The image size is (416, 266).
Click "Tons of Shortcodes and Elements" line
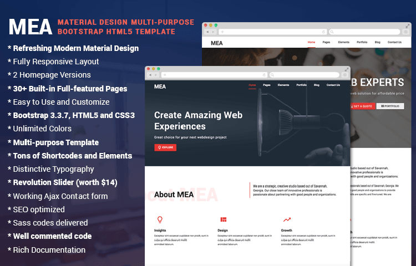(70, 156)
